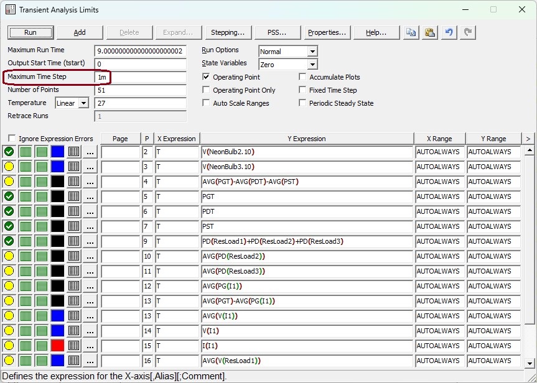The width and height of the screenshot is (537, 383).
Task: Enable the yellow plot icon for the I(I1) row
Action: 9,346
